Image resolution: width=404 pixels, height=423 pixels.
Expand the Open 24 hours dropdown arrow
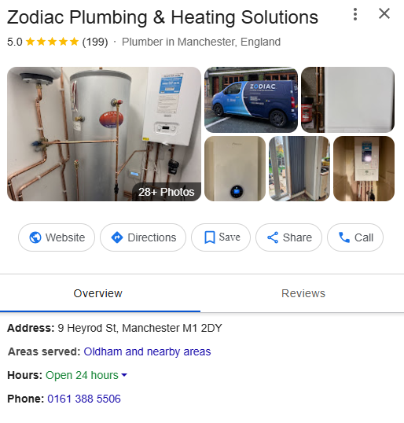[124, 375]
